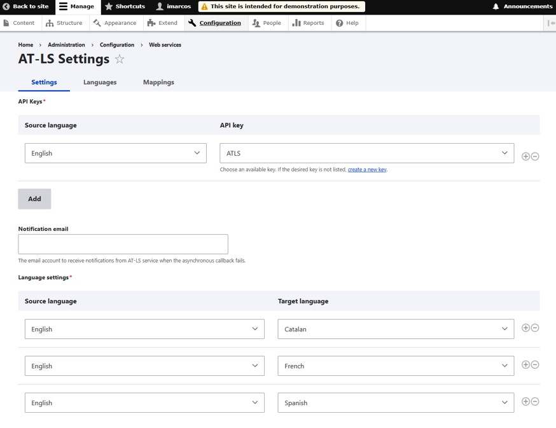
Task: Open the API key ATLS dropdown
Action: pos(366,153)
